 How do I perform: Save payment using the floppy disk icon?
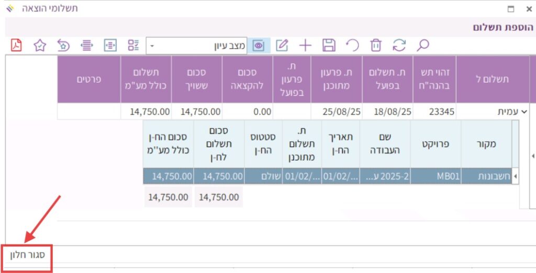pyautogui.click(x=329, y=45)
